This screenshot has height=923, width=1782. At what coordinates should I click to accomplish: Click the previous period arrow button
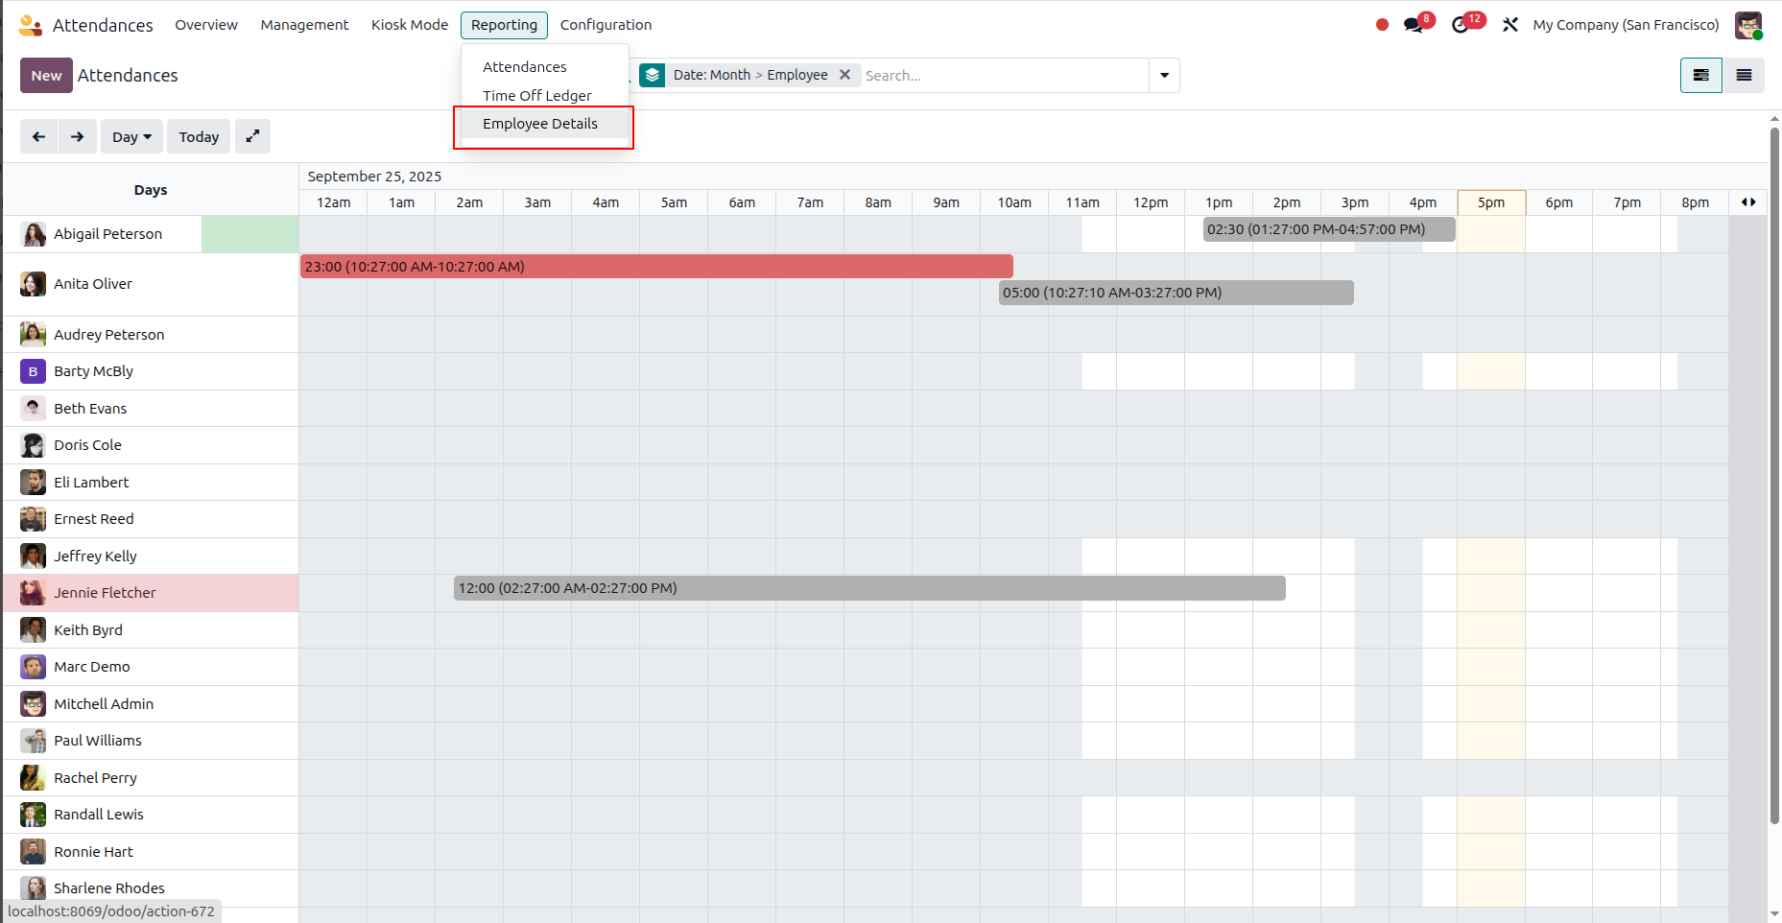(x=39, y=136)
